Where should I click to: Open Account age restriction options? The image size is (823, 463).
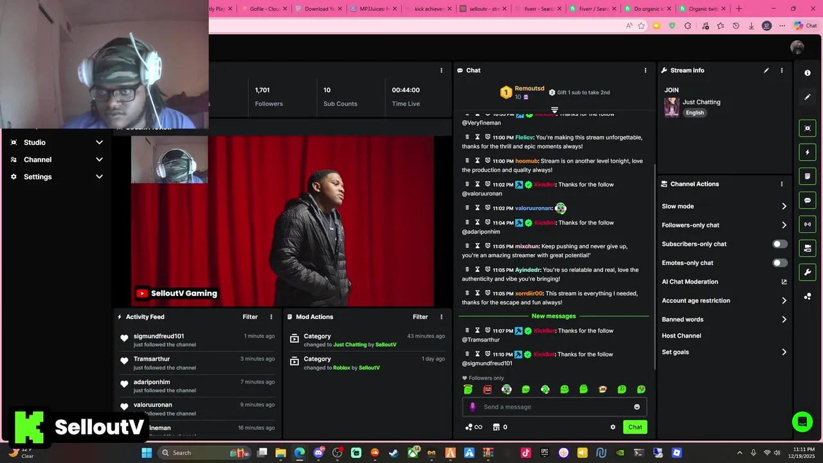click(x=724, y=300)
